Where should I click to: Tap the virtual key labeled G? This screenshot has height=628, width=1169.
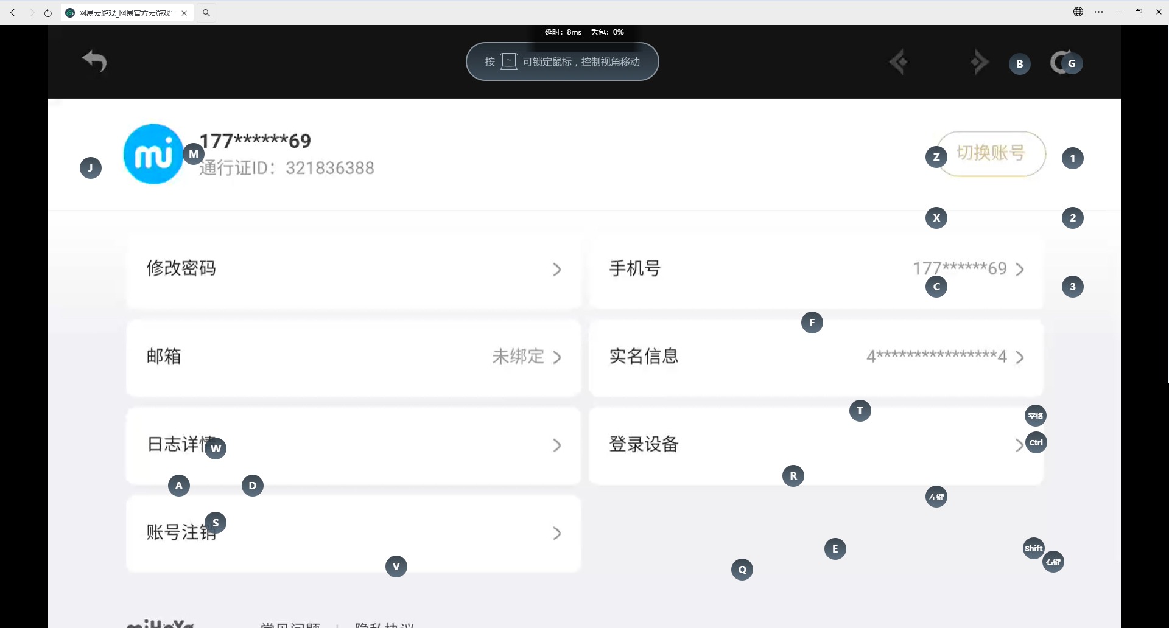point(1072,63)
